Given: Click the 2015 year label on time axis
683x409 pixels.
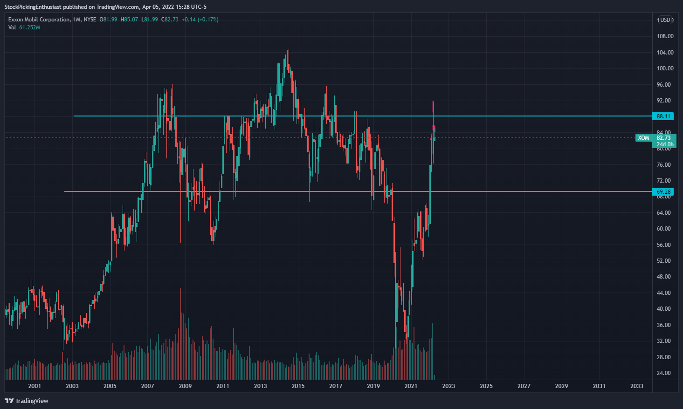Looking at the screenshot, I should tap(298, 386).
